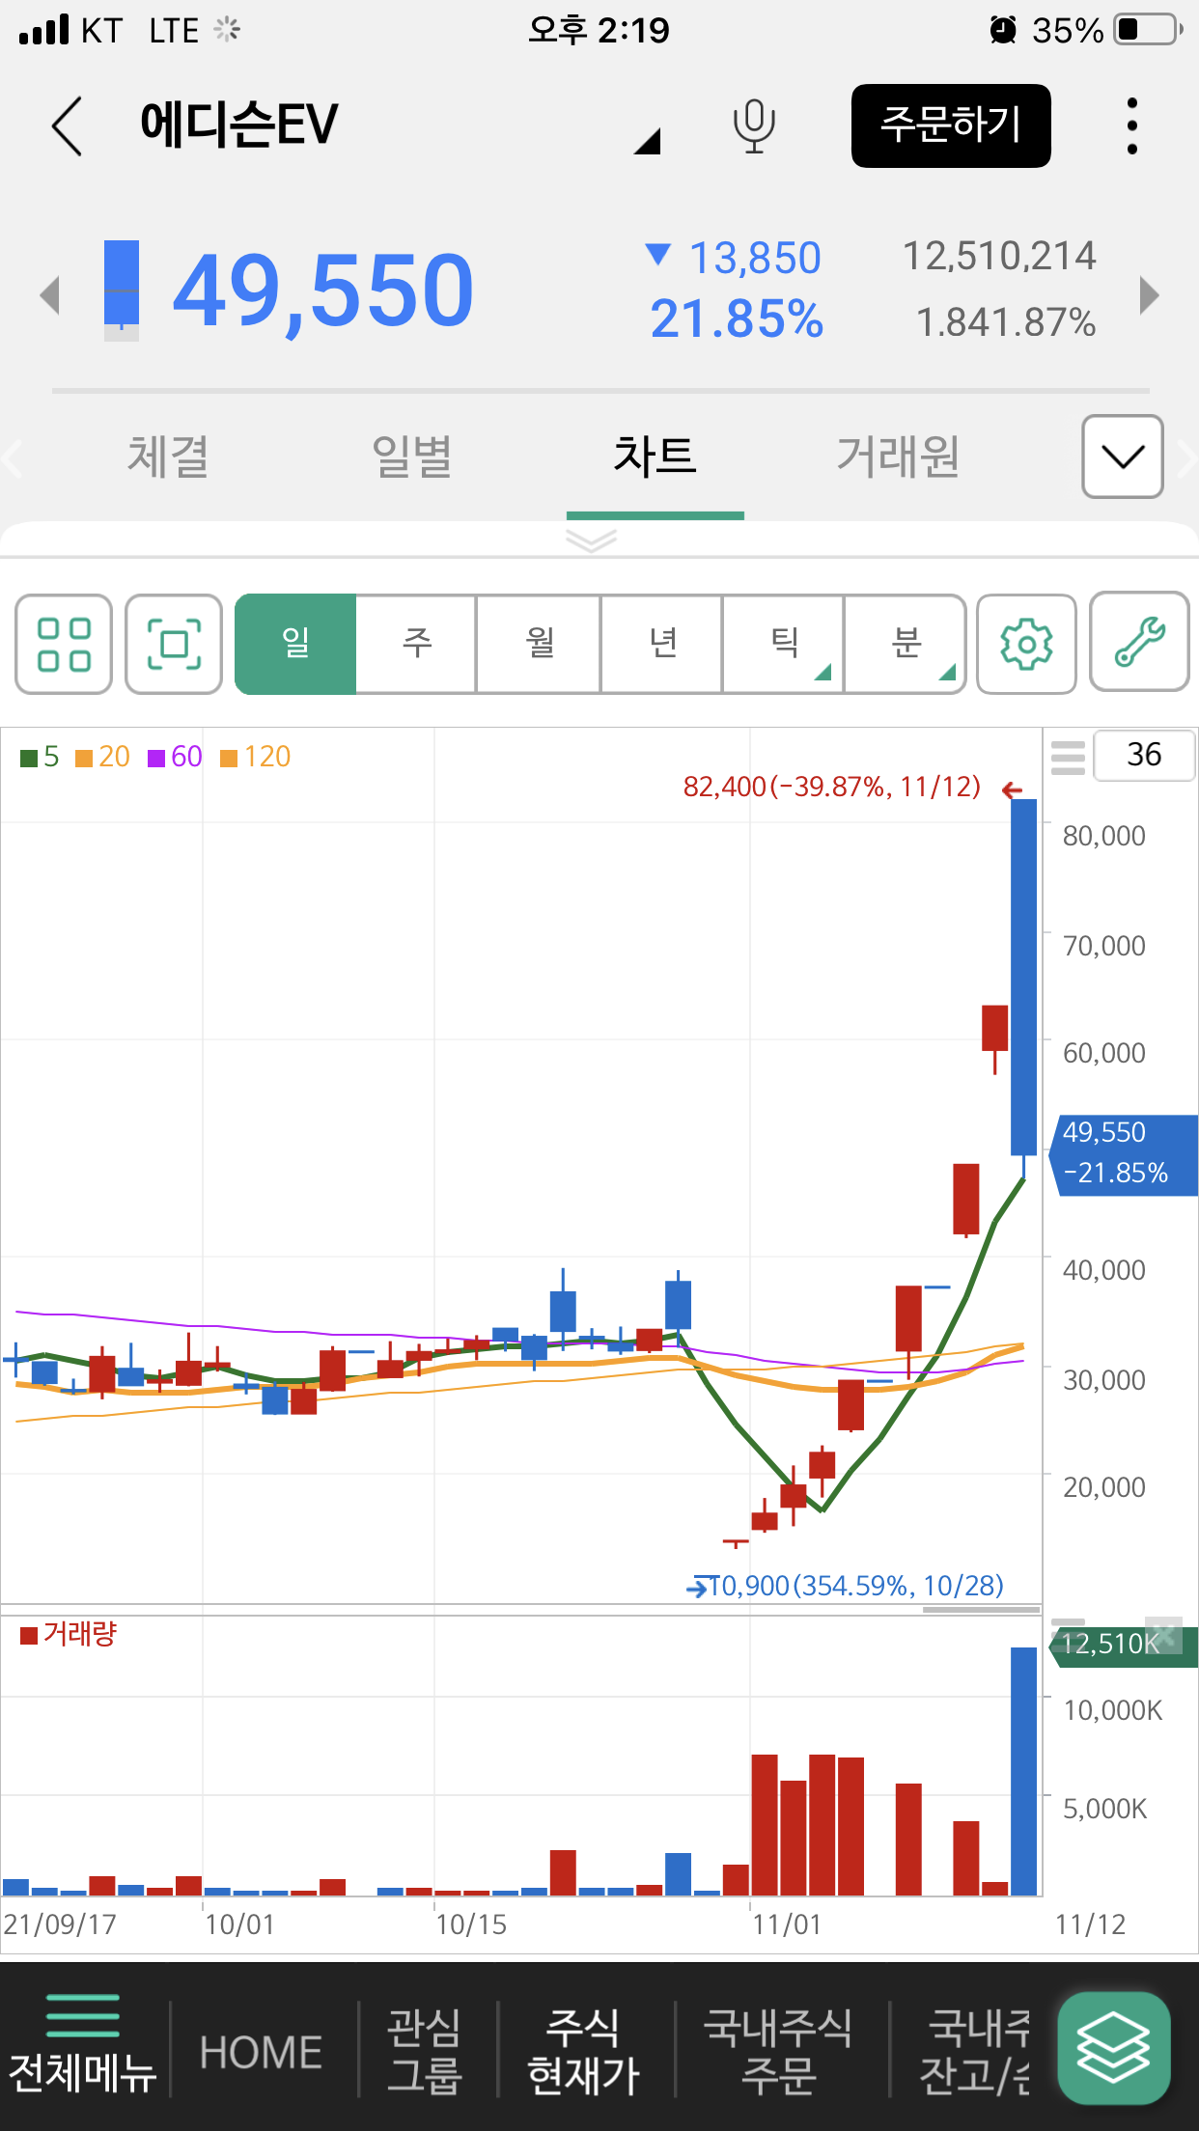Open the 틱 tick interval dropdown

[784, 644]
